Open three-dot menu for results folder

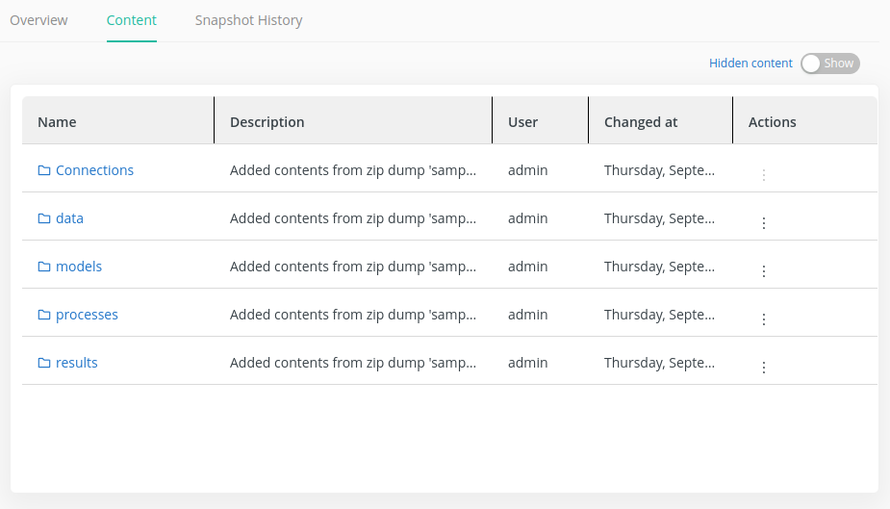click(764, 368)
